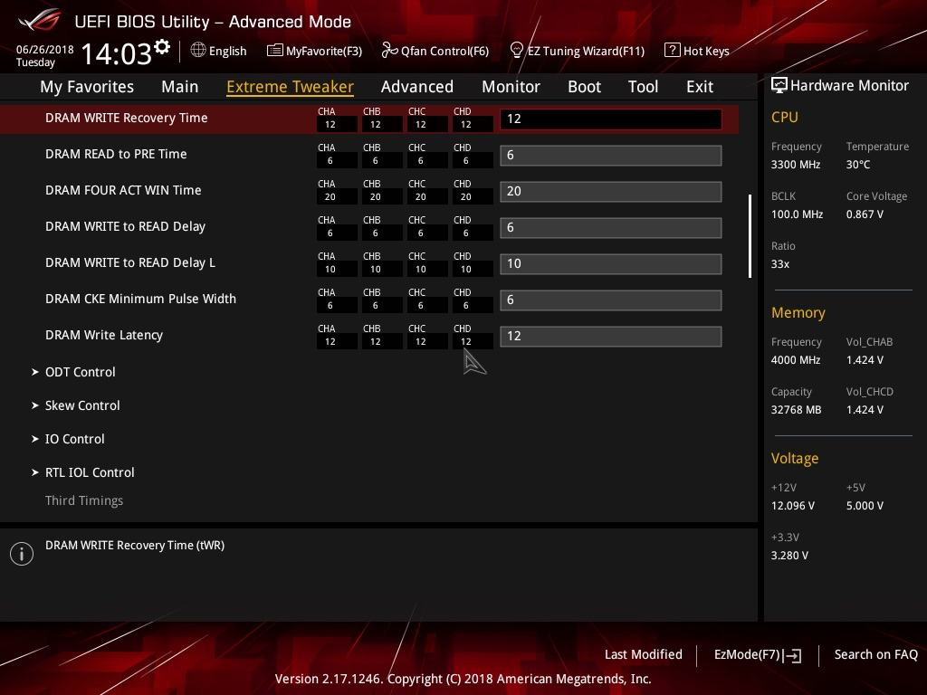Click CHD value of DRAM Write Latency
Screen dimensions: 927x695
(x=466, y=341)
